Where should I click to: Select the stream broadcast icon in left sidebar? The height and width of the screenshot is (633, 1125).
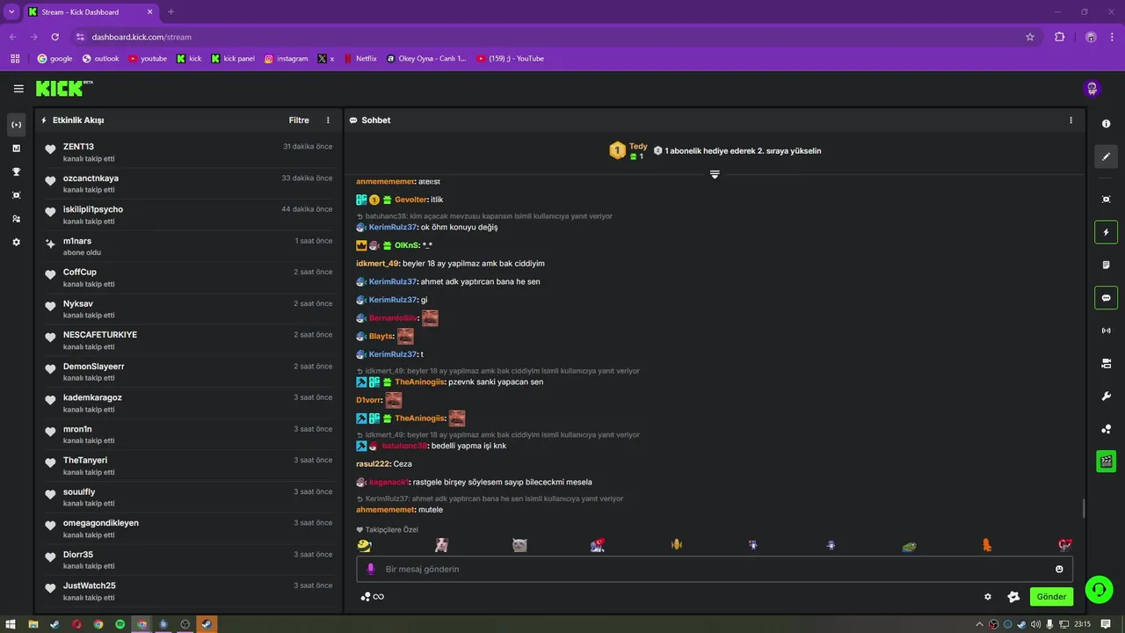(16, 125)
